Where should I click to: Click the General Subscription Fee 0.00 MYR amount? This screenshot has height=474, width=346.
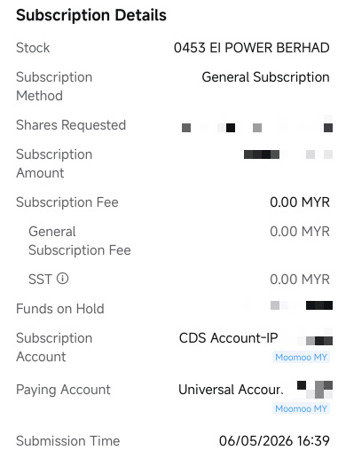(x=300, y=232)
